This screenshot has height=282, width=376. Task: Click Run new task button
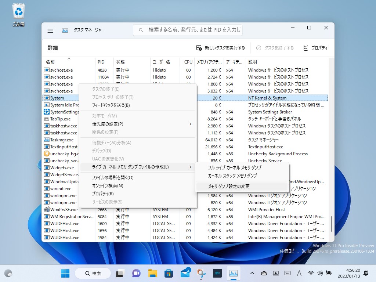pyautogui.click(x=221, y=48)
